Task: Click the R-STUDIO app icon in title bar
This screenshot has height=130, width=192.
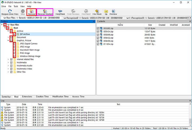Action: [x=3, y=2]
